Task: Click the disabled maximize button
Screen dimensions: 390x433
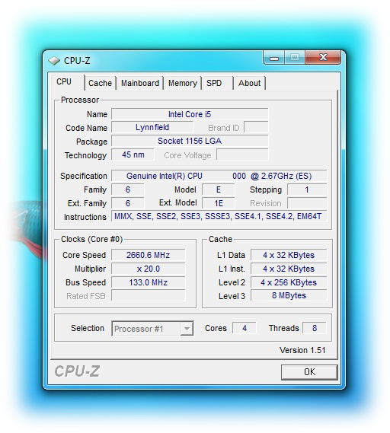Action: click(295, 57)
